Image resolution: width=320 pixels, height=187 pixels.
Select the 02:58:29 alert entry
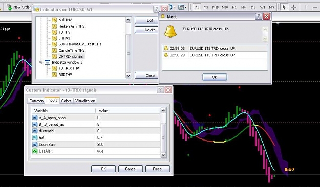[x=215, y=55]
